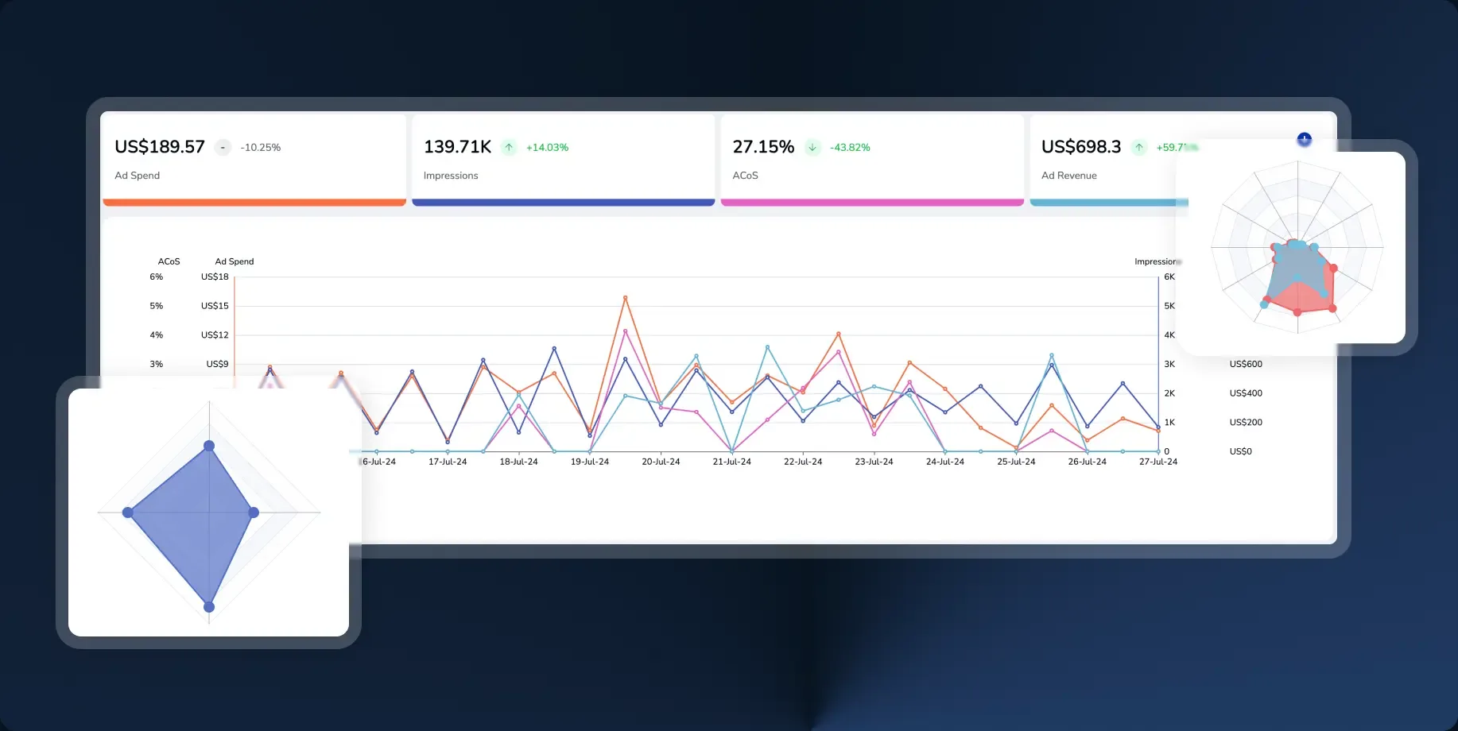Click the ACoS axis title
The width and height of the screenshot is (1458, 731).
169,261
